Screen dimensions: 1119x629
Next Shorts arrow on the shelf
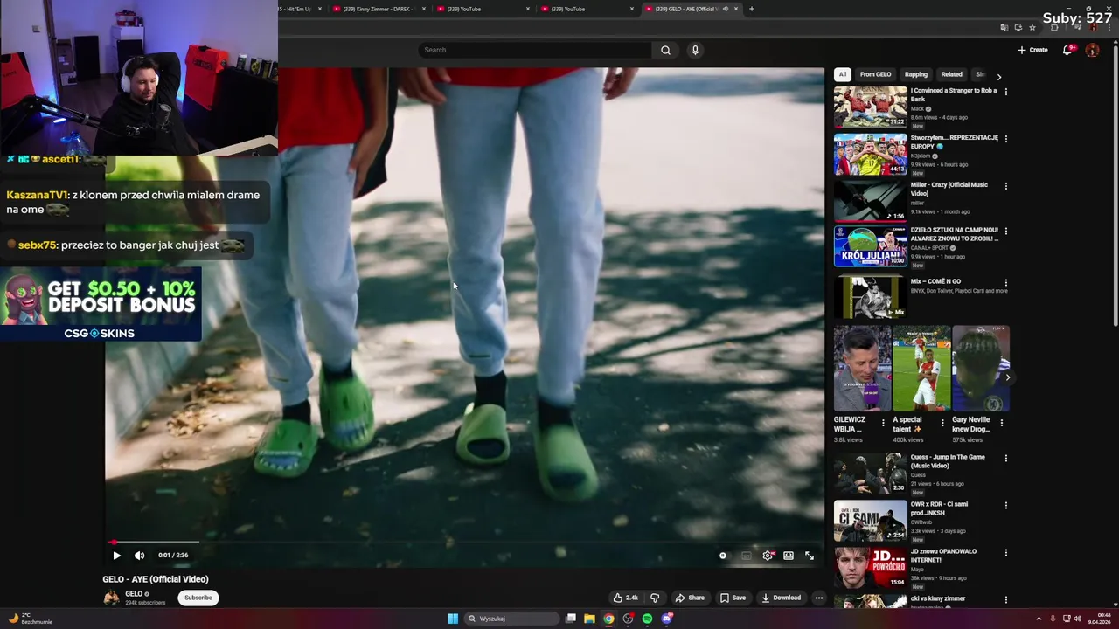pyautogui.click(x=1007, y=377)
